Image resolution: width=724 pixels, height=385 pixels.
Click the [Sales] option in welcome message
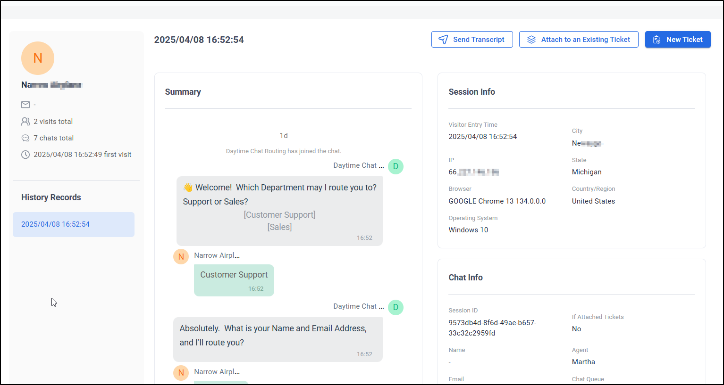[279, 227]
